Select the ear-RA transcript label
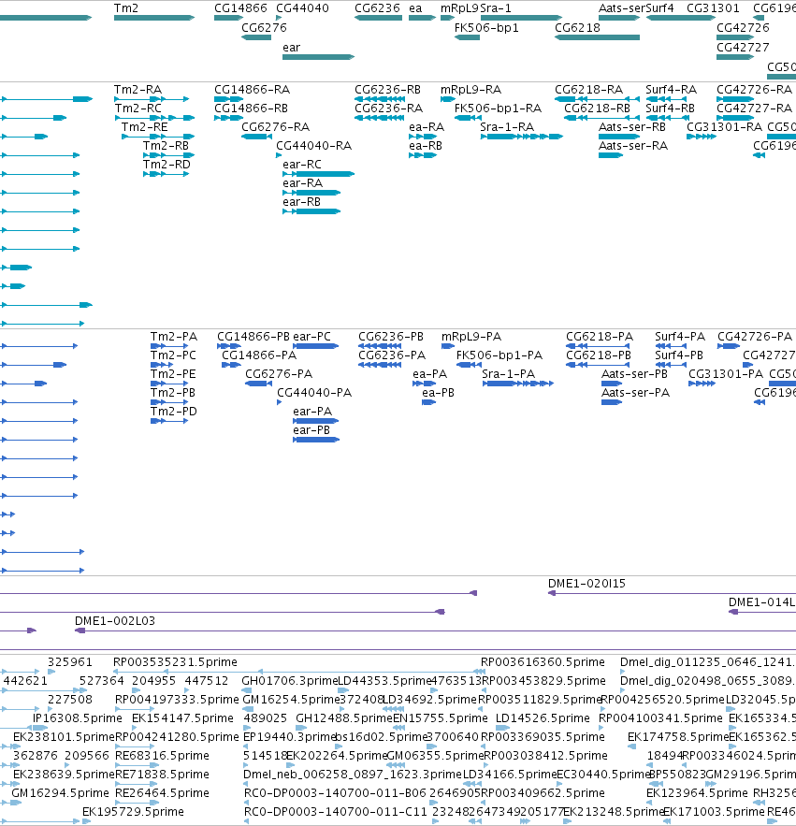 click(x=302, y=183)
